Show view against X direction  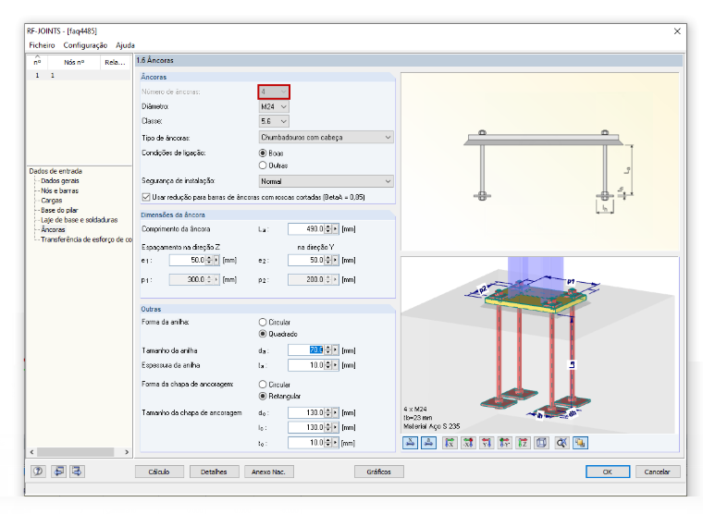coord(468,443)
